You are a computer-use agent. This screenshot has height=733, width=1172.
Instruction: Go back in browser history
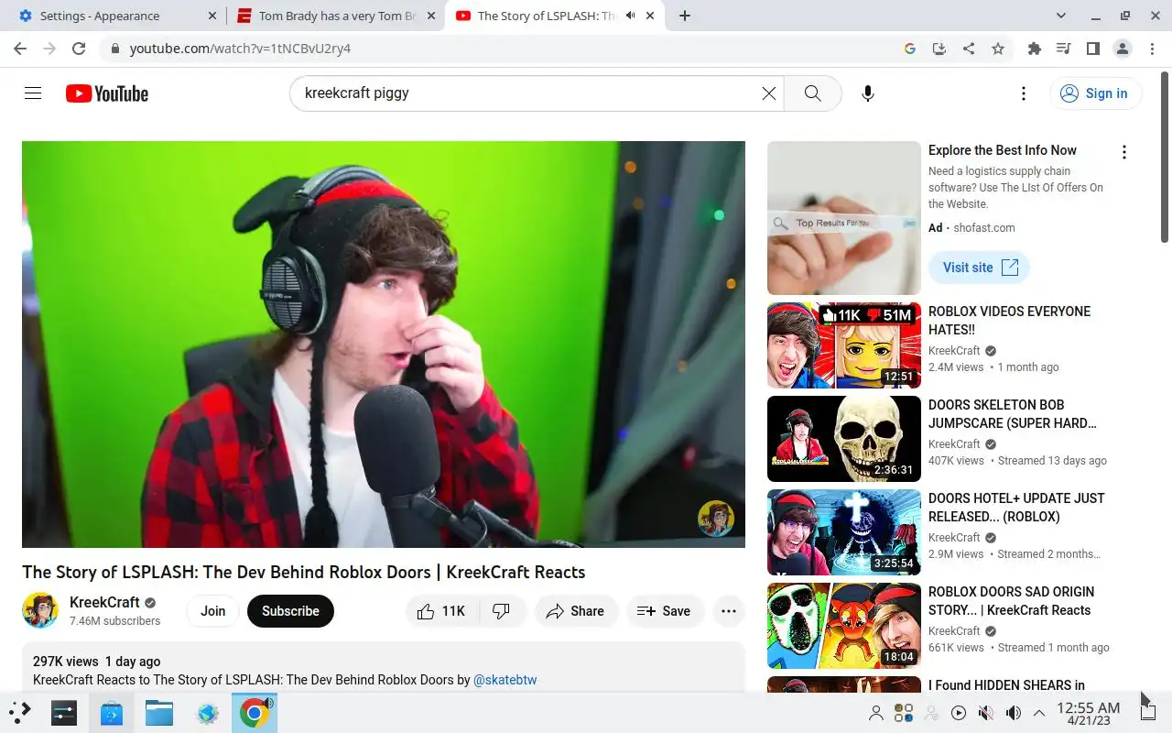[x=20, y=49]
